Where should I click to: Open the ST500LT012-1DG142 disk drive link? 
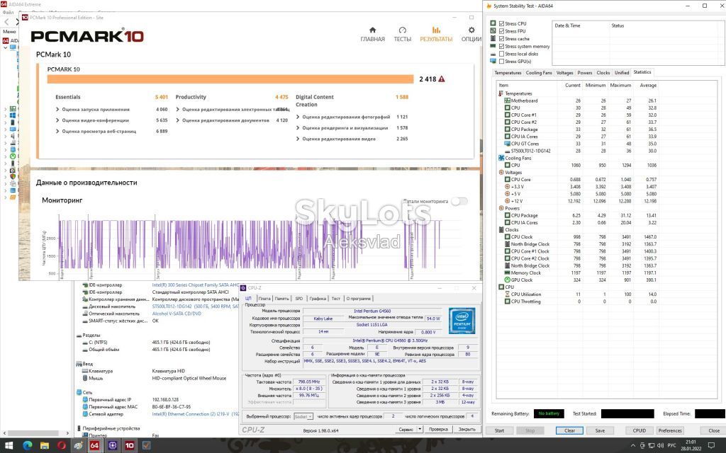coord(196,306)
